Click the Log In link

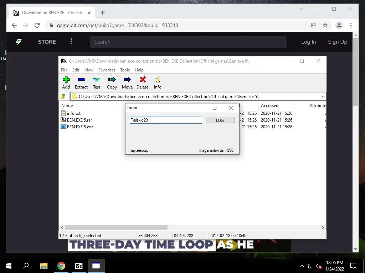[308, 42]
